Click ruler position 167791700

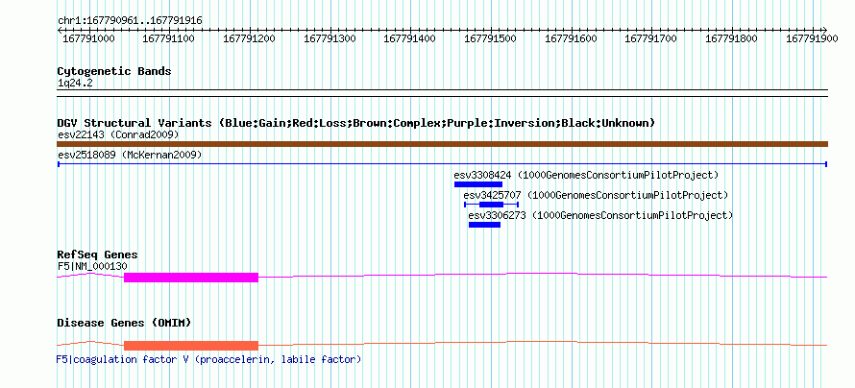pyautogui.click(x=650, y=38)
